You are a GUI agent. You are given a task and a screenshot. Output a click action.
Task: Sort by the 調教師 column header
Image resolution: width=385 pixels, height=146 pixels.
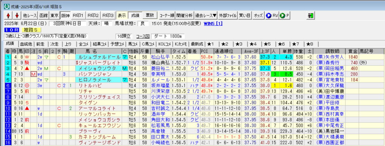329,51
